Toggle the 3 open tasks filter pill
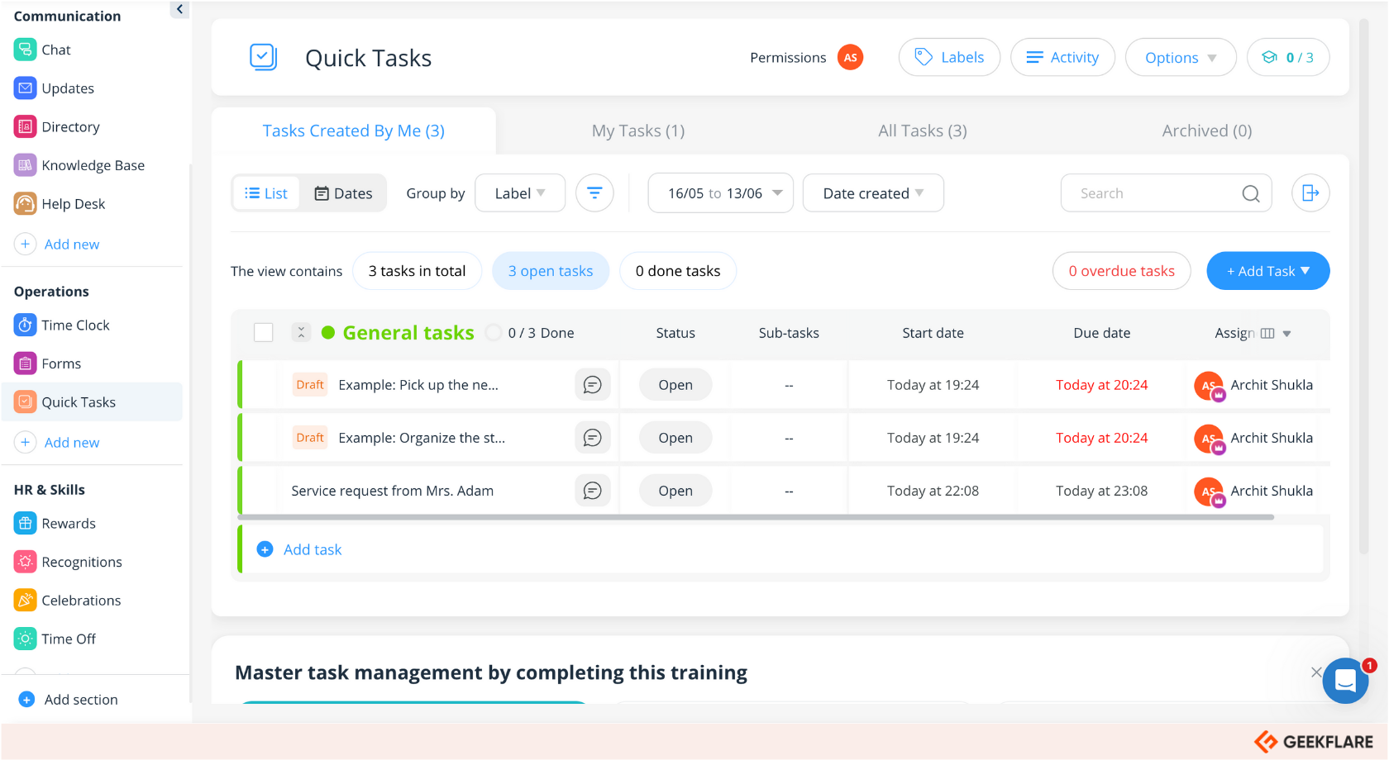 point(551,270)
